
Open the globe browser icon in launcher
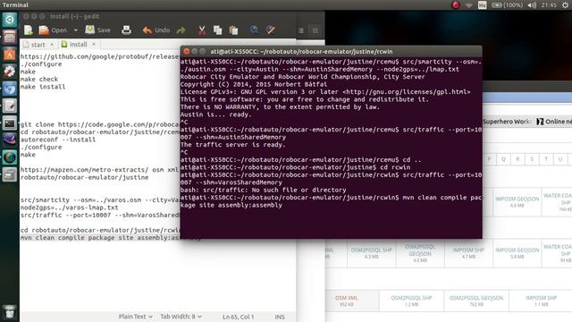[10, 157]
